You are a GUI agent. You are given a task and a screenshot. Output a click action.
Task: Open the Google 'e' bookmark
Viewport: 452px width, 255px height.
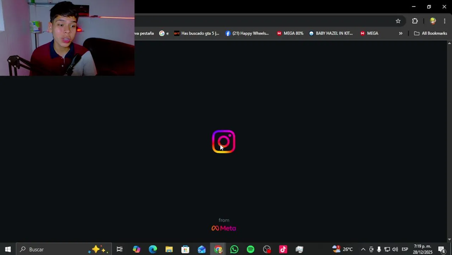click(164, 33)
